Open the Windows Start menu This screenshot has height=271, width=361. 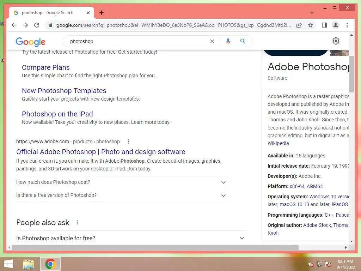click(8, 264)
